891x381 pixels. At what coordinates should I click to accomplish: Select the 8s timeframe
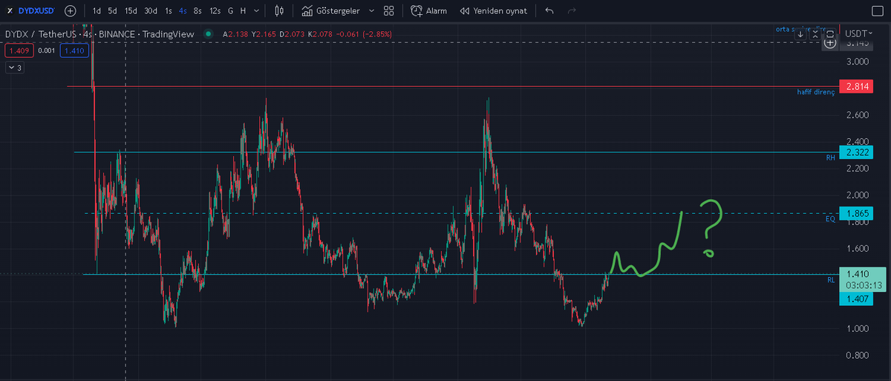197,11
